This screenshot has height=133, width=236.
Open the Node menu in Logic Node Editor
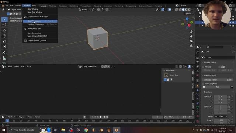coord(29,66)
